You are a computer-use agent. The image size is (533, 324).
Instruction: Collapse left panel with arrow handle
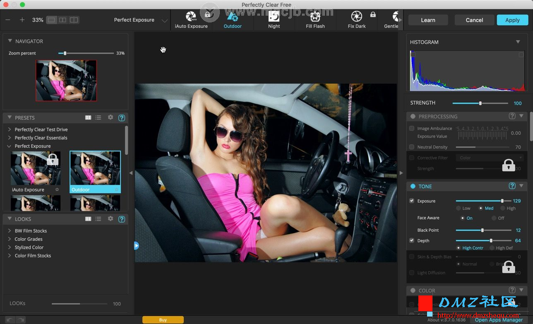[x=131, y=173]
